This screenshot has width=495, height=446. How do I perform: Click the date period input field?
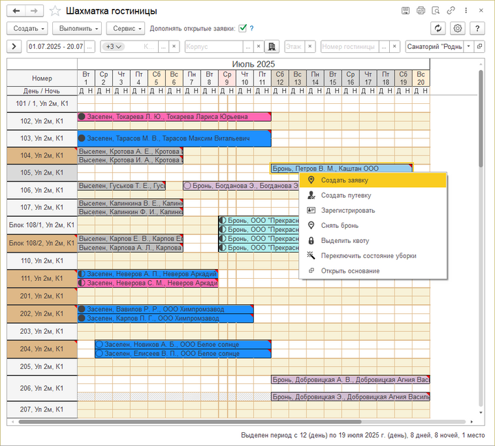point(56,47)
